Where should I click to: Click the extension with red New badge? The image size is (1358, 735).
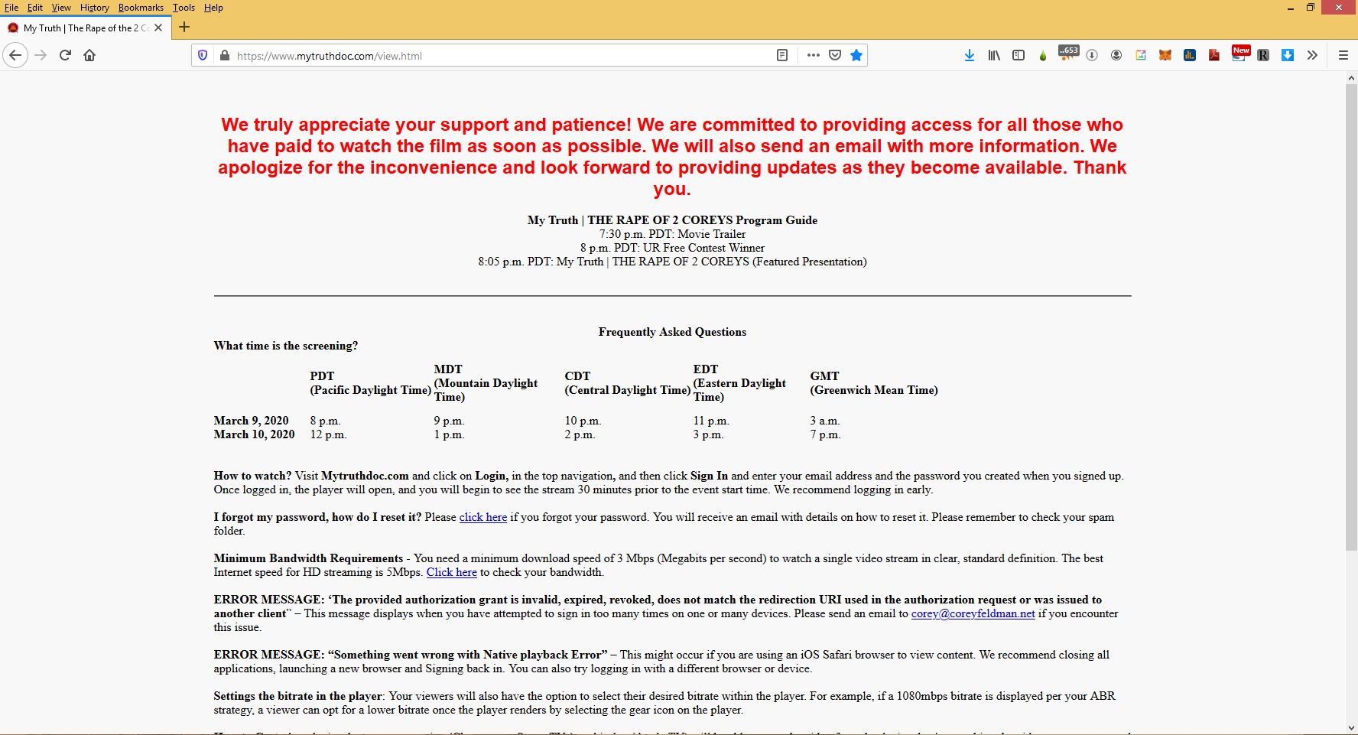(x=1239, y=54)
